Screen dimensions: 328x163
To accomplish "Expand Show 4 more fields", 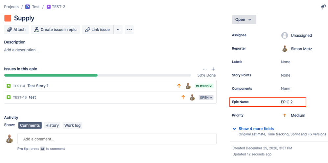I will (256, 129).
